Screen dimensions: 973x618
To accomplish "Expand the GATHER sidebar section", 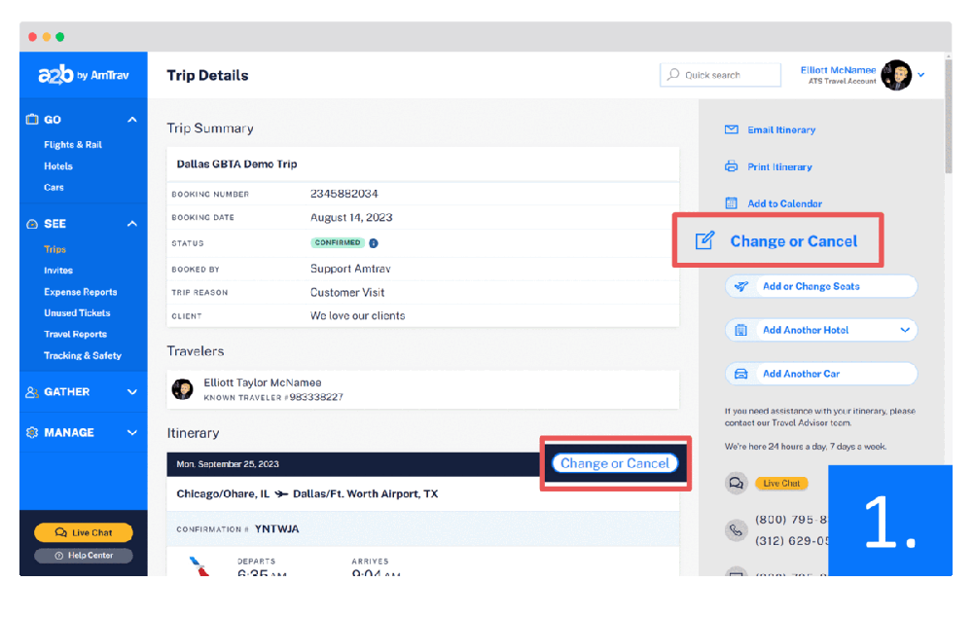I will click(132, 392).
